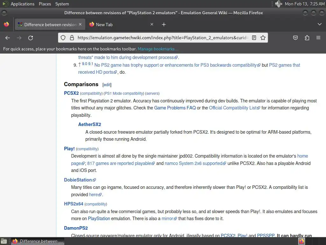Open a new tab with plus button
This screenshot has width=326, height=245.
164,25
